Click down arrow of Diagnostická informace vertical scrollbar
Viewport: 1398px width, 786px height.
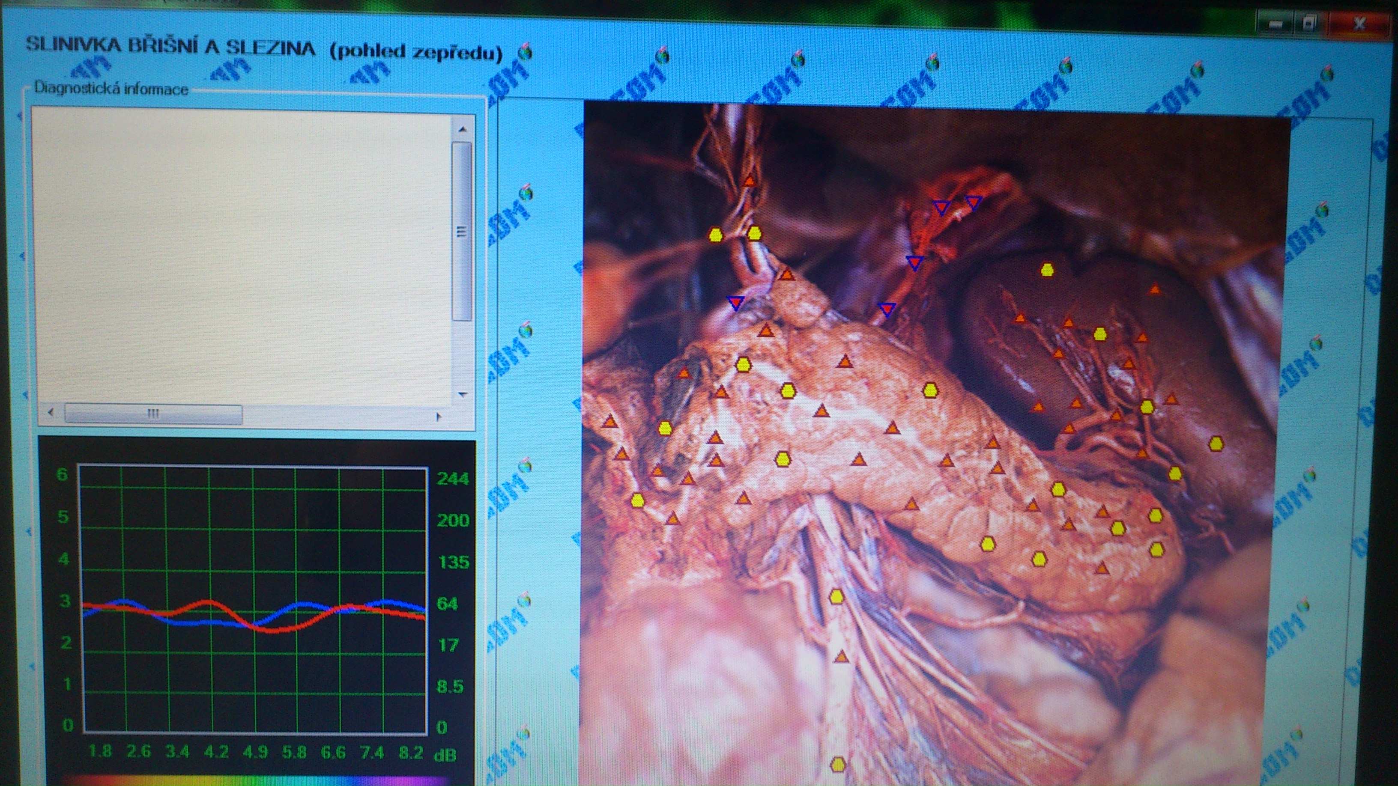point(463,394)
